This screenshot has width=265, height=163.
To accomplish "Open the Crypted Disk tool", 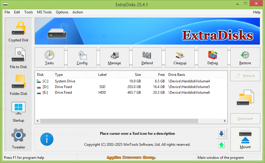I will click(x=19, y=32).
